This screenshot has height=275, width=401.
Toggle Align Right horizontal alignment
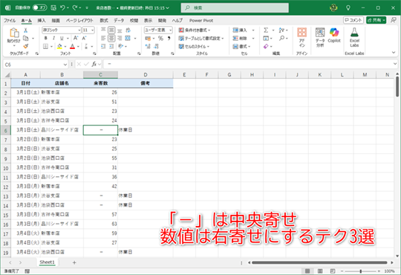coord(120,38)
